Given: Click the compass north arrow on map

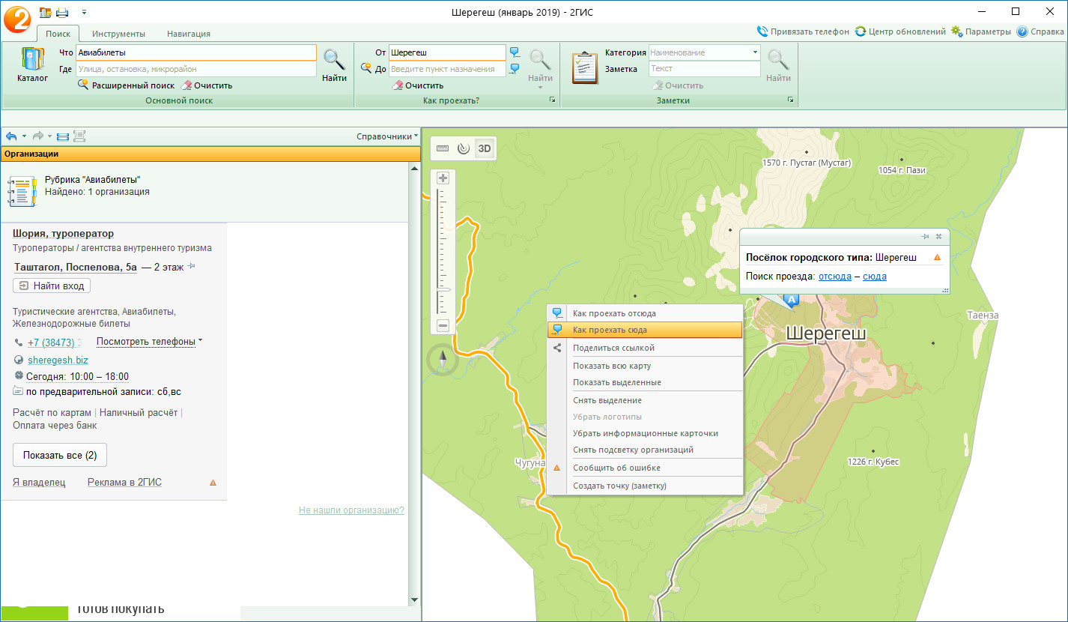Looking at the screenshot, I should point(442,360).
